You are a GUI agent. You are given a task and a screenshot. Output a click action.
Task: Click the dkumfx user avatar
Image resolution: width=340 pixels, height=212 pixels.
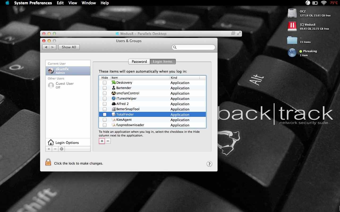pyautogui.click(x=51, y=71)
